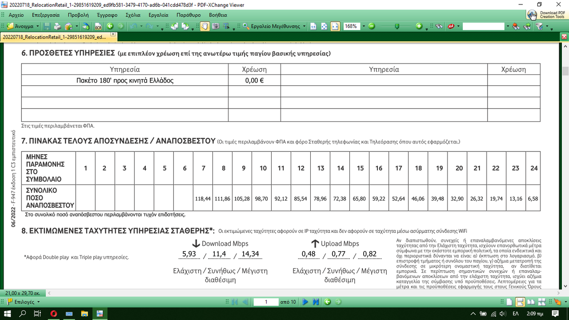Click the Print icon
The width and height of the screenshot is (569, 320).
[58, 26]
